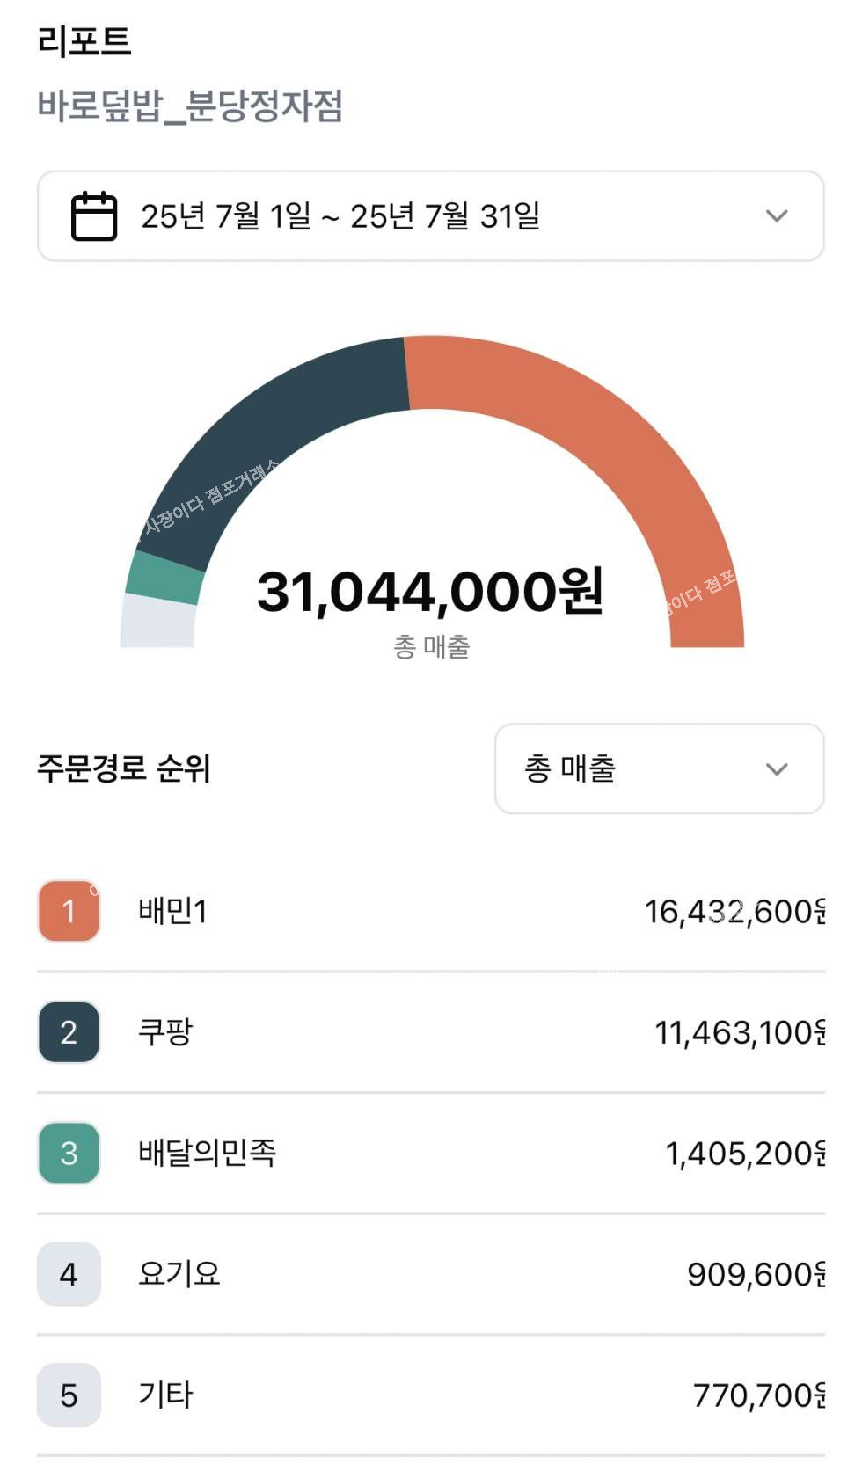Tap the teal rank 3 badge
The height and width of the screenshot is (1464, 862).
69,1153
